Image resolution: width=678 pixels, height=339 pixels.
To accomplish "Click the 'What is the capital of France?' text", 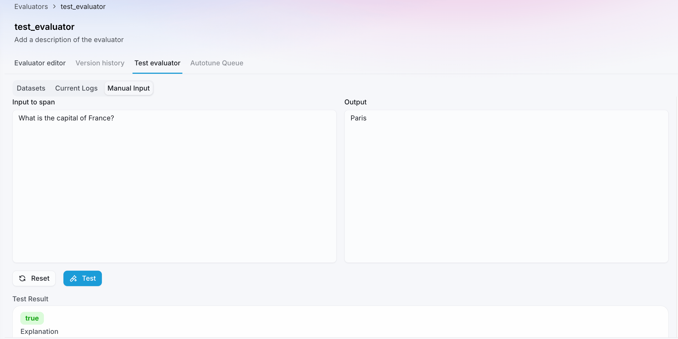I will coord(66,118).
